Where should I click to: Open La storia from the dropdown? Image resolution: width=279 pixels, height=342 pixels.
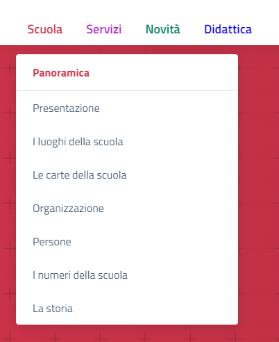point(53,309)
